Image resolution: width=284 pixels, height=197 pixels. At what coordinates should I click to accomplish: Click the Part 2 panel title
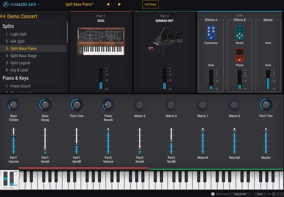[164, 16]
